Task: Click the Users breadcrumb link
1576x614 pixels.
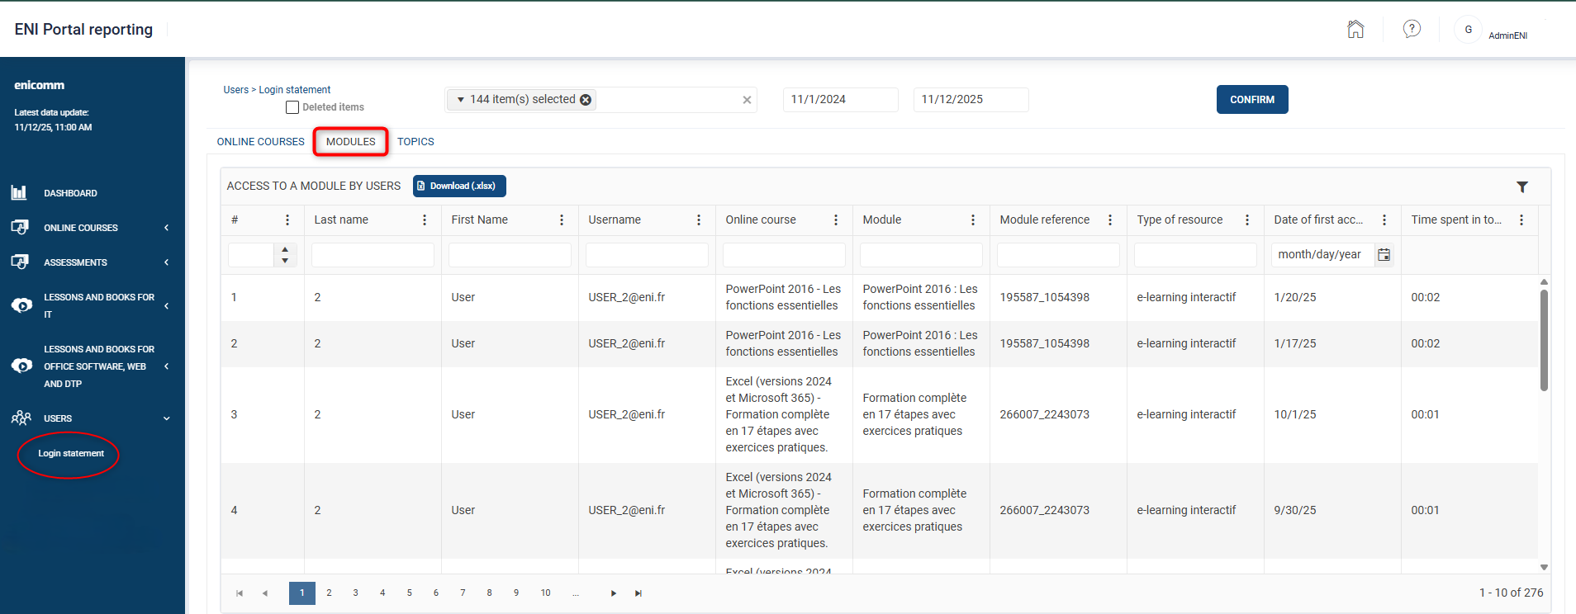Action: [236, 90]
